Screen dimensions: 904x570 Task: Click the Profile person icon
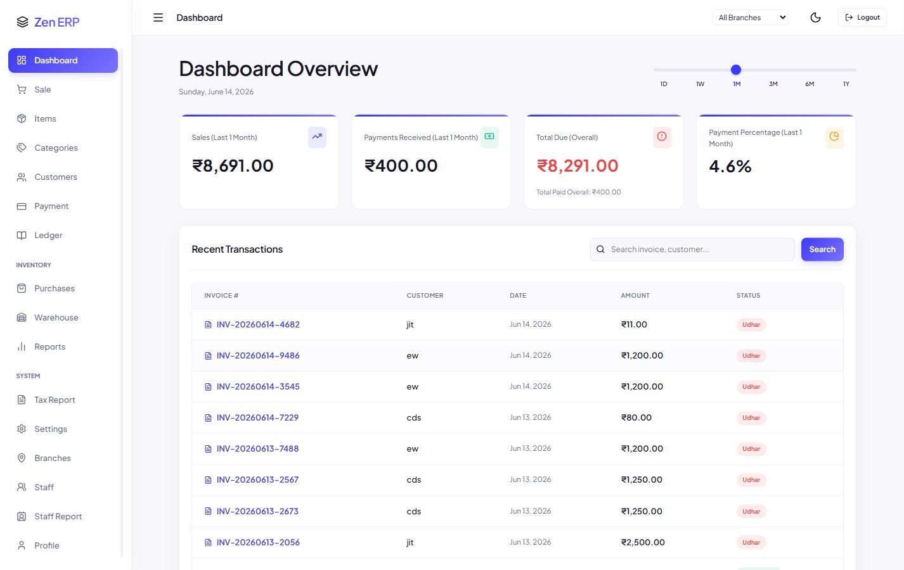point(22,545)
